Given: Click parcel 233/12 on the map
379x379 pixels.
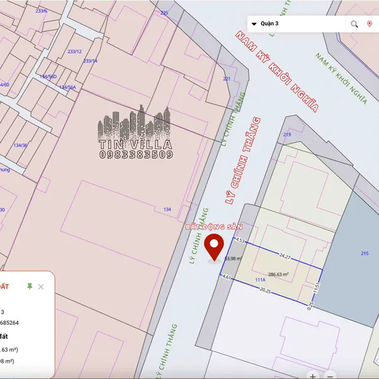Looking at the screenshot, I should [74, 52].
